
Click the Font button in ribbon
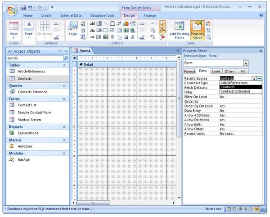click(29, 30)
